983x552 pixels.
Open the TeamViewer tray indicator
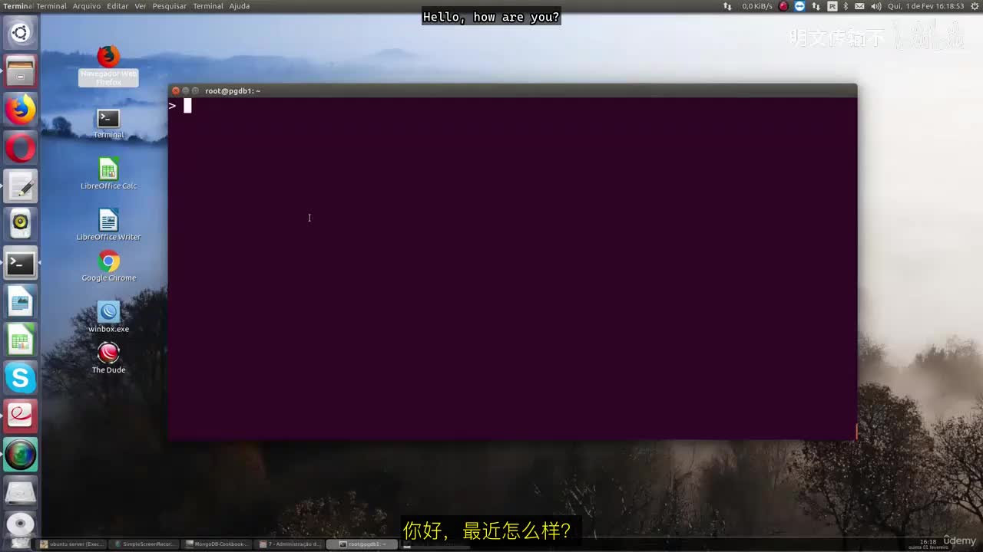799,6
